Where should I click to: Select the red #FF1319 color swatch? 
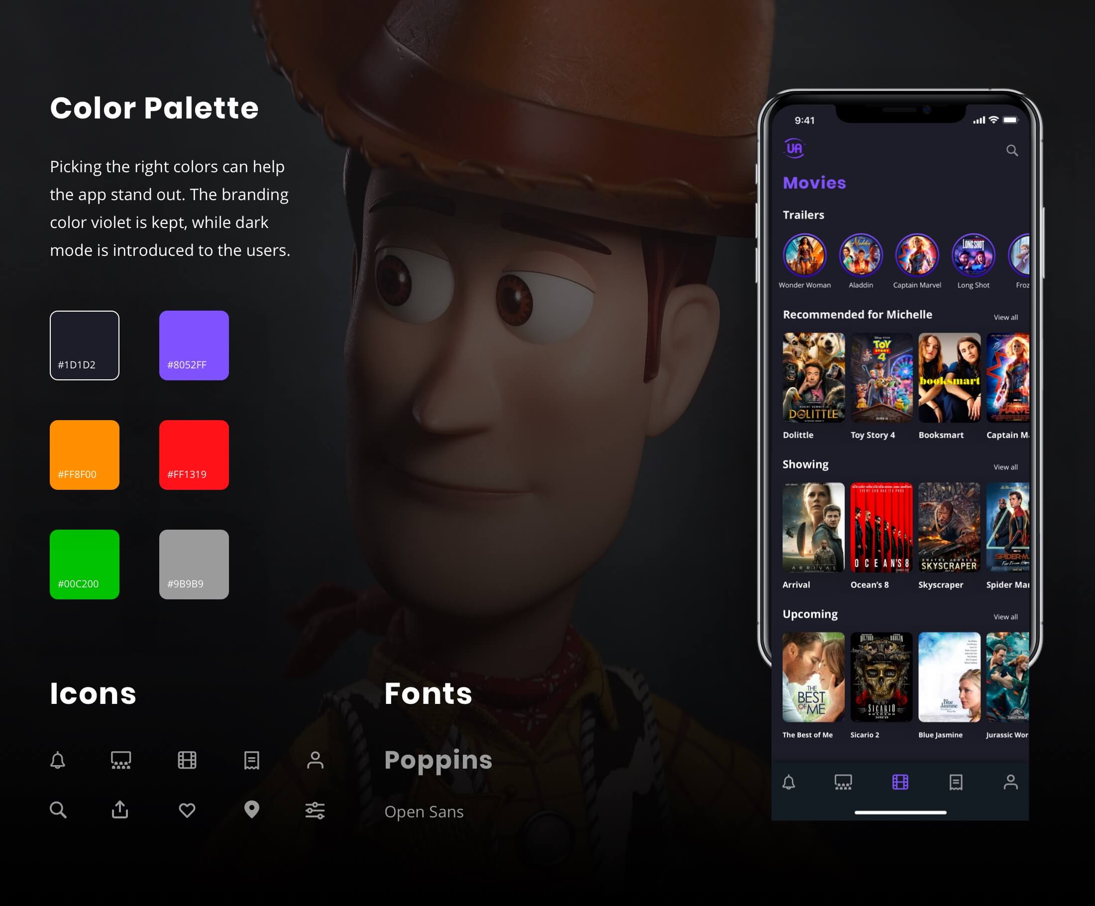click(x=194, y=455)
